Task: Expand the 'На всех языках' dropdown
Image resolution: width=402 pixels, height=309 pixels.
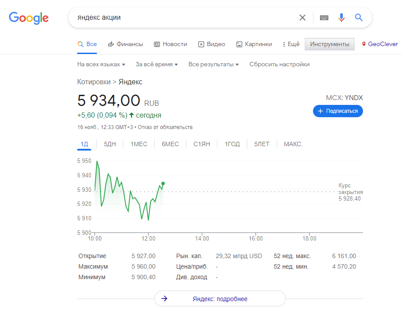Action: 101,65
